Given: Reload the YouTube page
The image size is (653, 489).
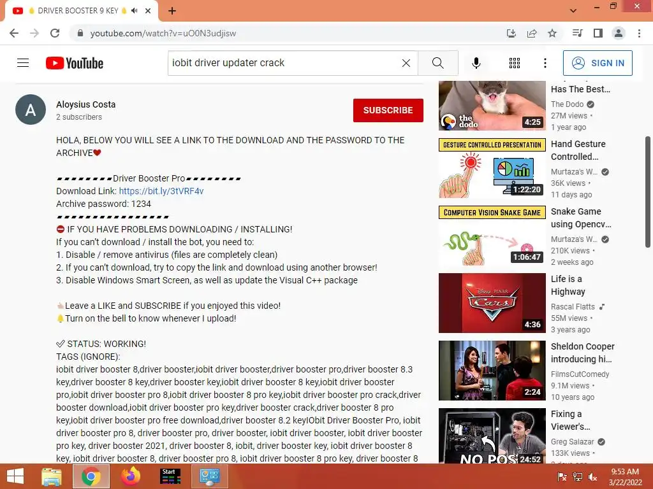Looking at the screenshot, I should point(55,33).
